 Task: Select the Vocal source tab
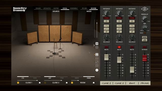pos(65,8)
